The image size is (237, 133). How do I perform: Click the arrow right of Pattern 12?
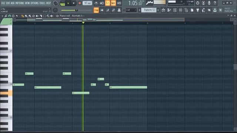(158, 10)
